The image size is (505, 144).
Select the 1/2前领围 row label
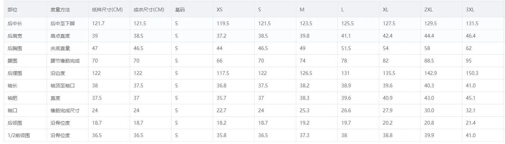(19, 135)
